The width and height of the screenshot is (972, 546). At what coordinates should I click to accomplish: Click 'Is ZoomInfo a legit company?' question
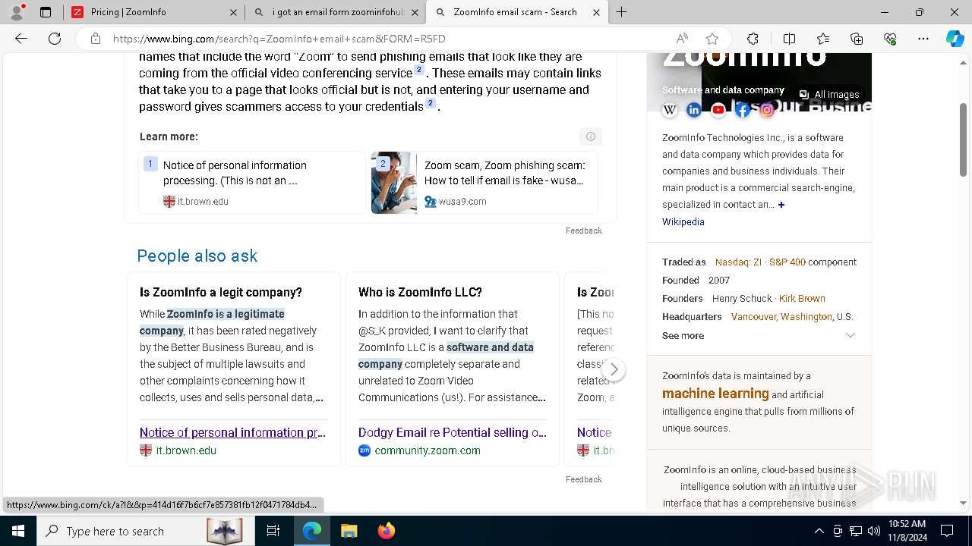221,293
